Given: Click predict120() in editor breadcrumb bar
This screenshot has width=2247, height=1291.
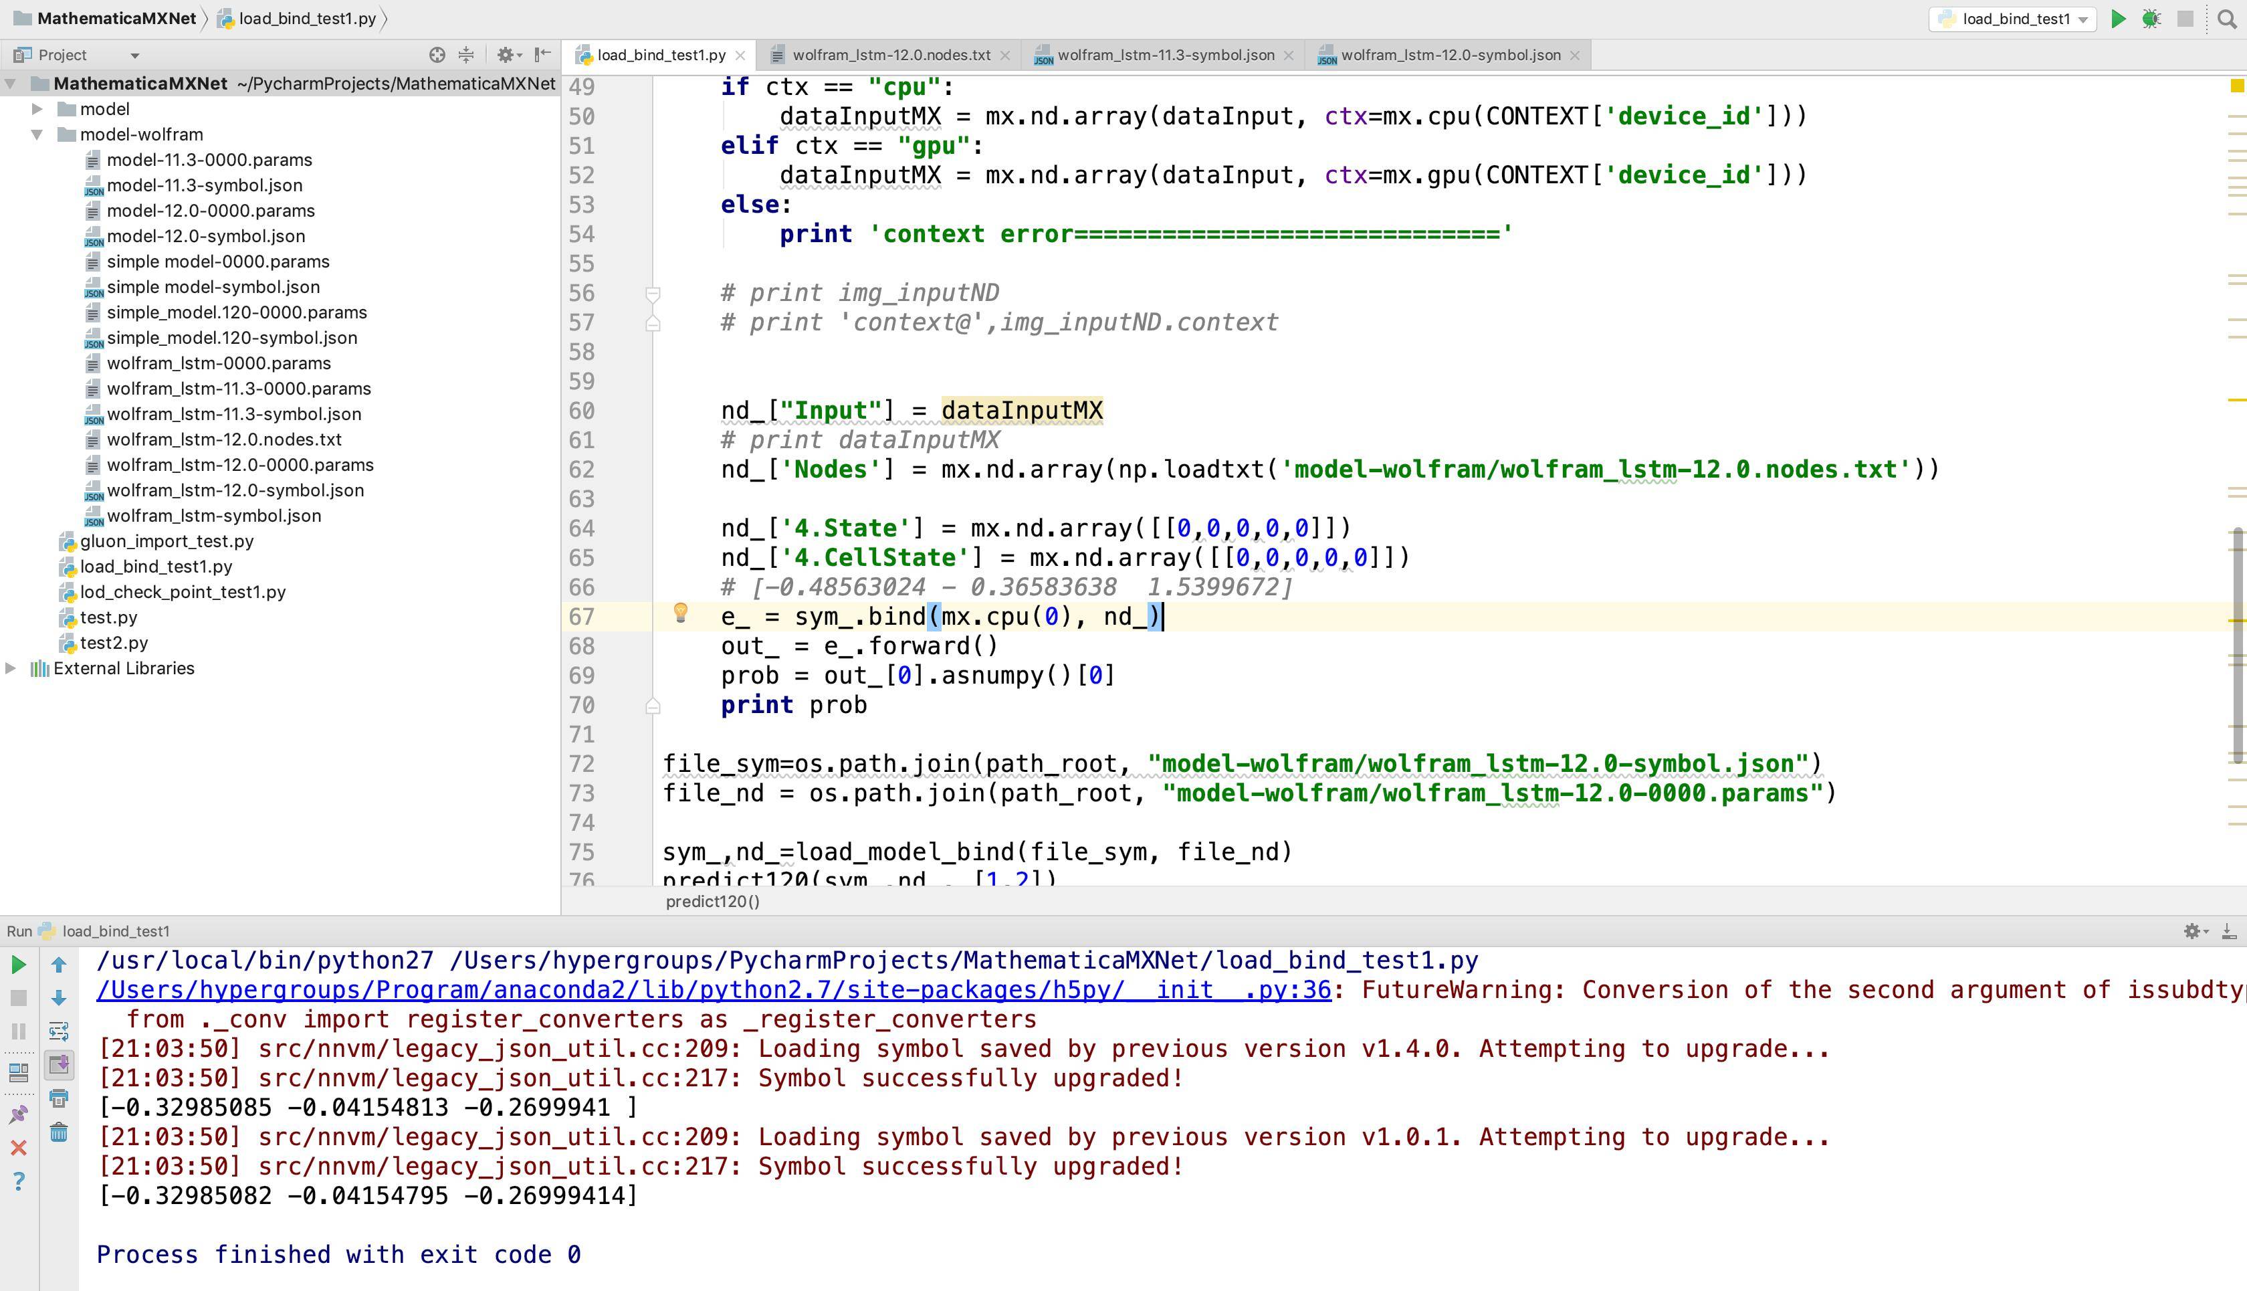Looking at the screenshot, I should click(x=713, y=902).
